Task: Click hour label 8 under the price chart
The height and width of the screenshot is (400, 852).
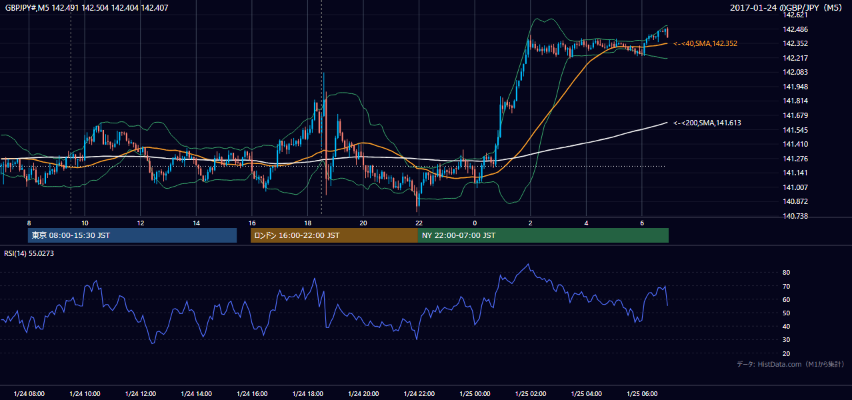Action: pos(29,223)
